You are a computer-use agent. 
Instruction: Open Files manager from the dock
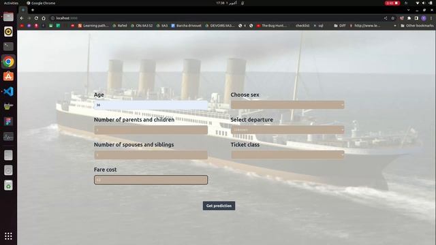8,16
